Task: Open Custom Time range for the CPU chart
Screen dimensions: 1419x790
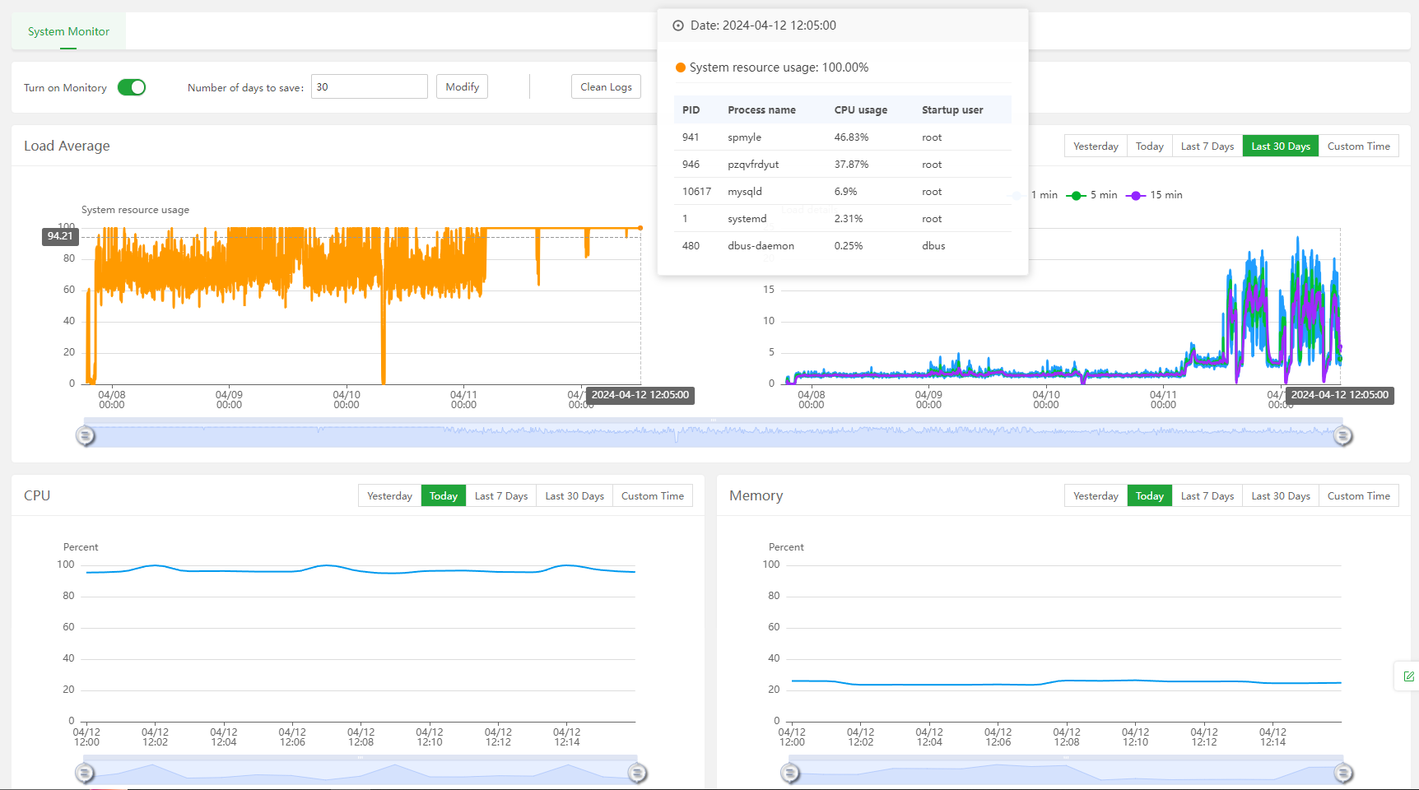Action: (652, 496)
